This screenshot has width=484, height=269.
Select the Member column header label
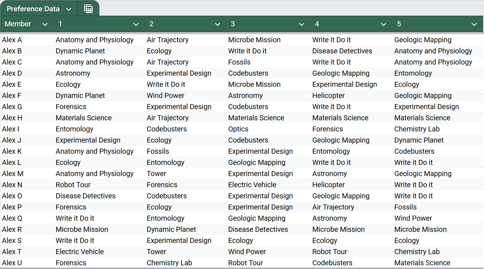[x=18, y=24]
